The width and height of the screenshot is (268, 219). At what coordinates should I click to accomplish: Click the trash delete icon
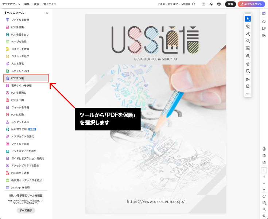point(248,64)
